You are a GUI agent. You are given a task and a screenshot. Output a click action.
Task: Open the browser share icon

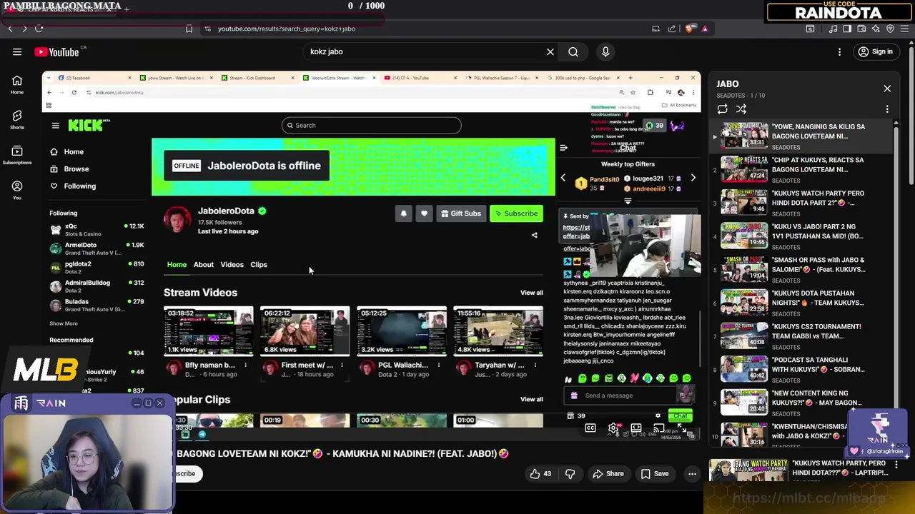point(672,29)
